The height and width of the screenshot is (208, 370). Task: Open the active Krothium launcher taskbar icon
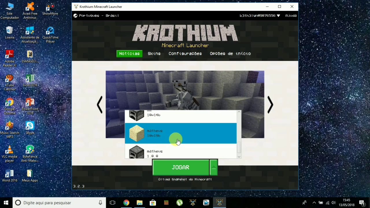tap(219, 203)
